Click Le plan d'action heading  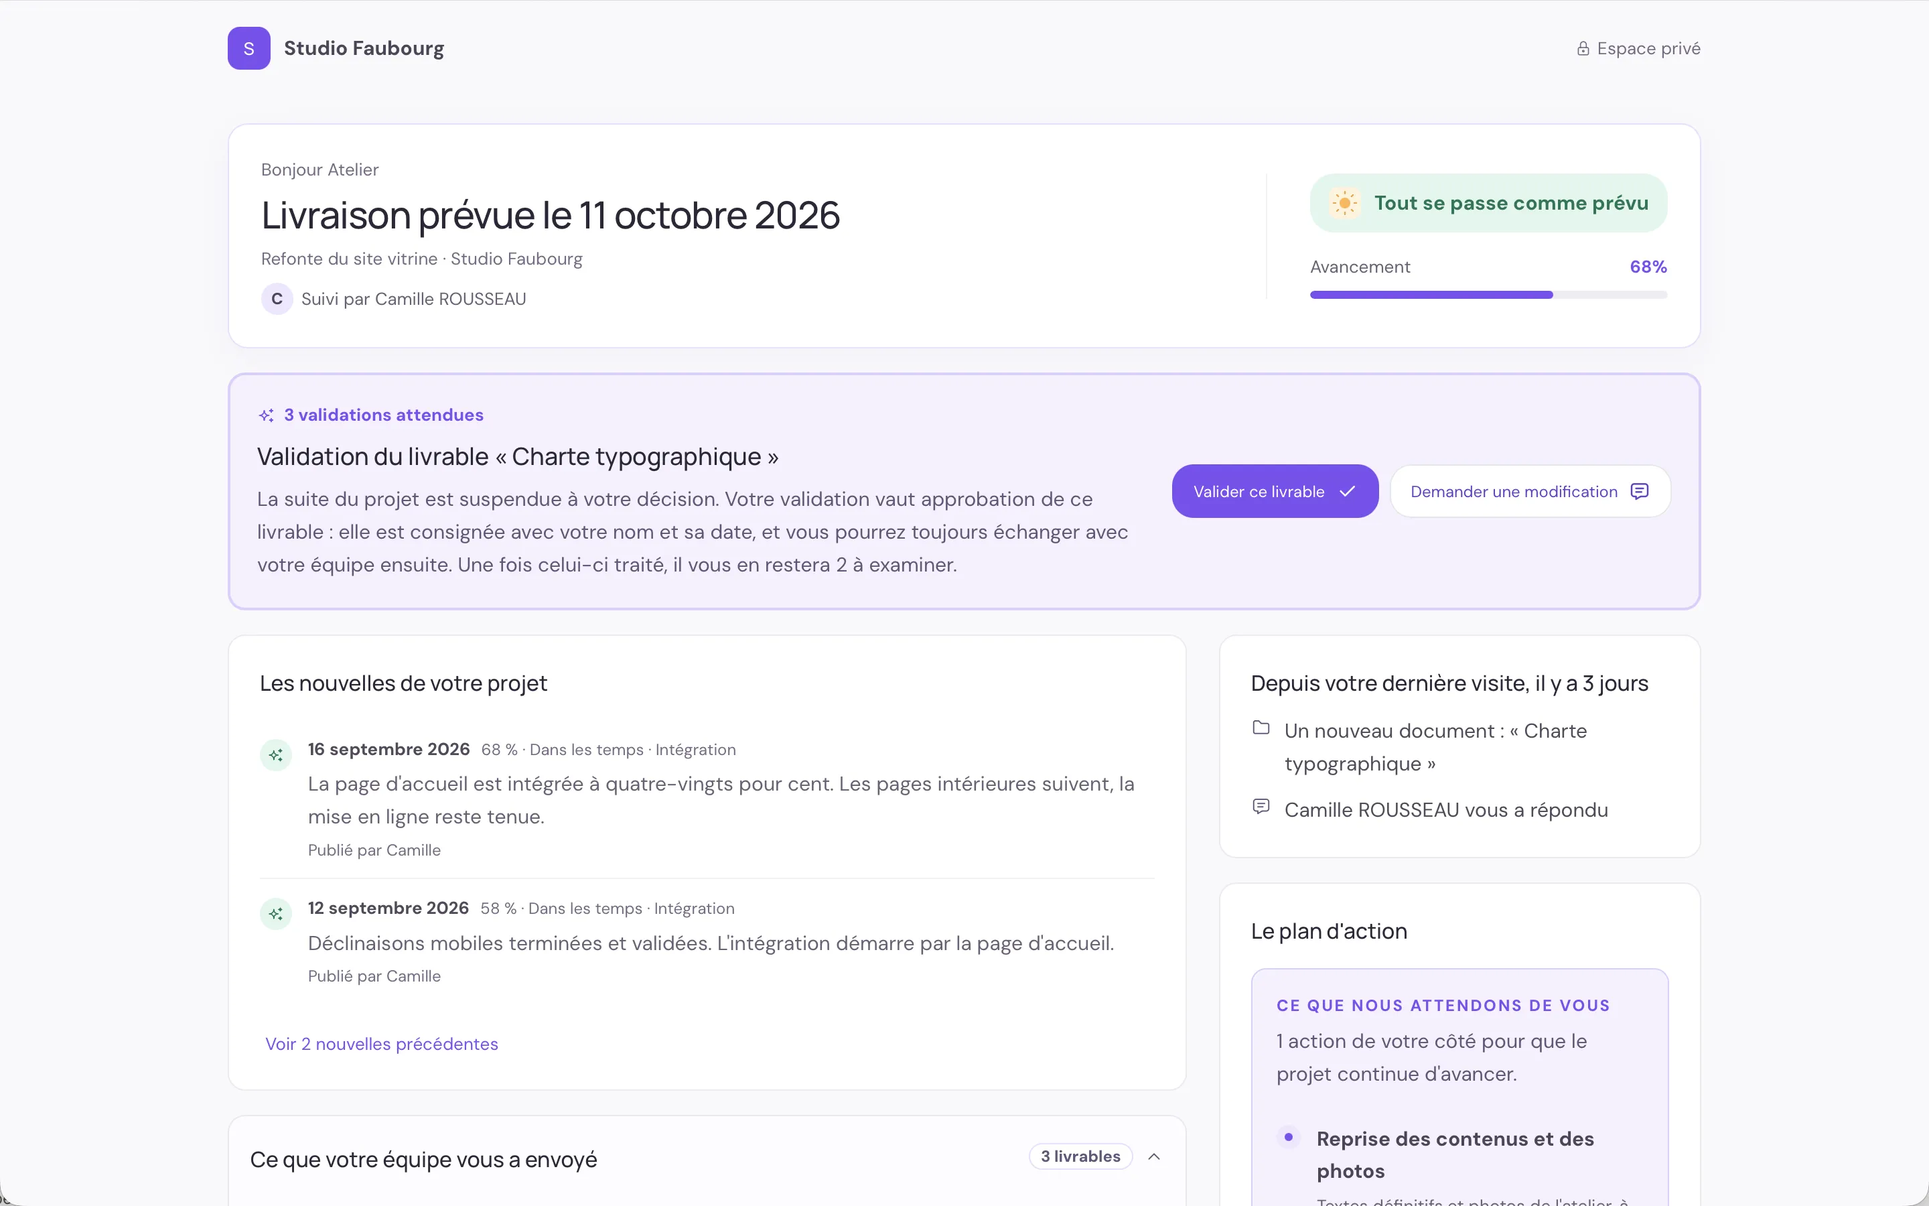(x=1329, y=931)
